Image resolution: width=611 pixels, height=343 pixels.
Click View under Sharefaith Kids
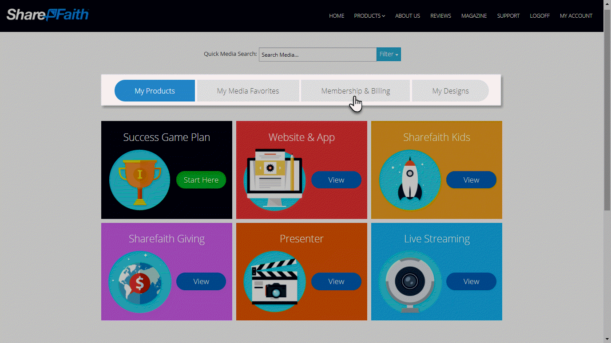tap(471, 180)
